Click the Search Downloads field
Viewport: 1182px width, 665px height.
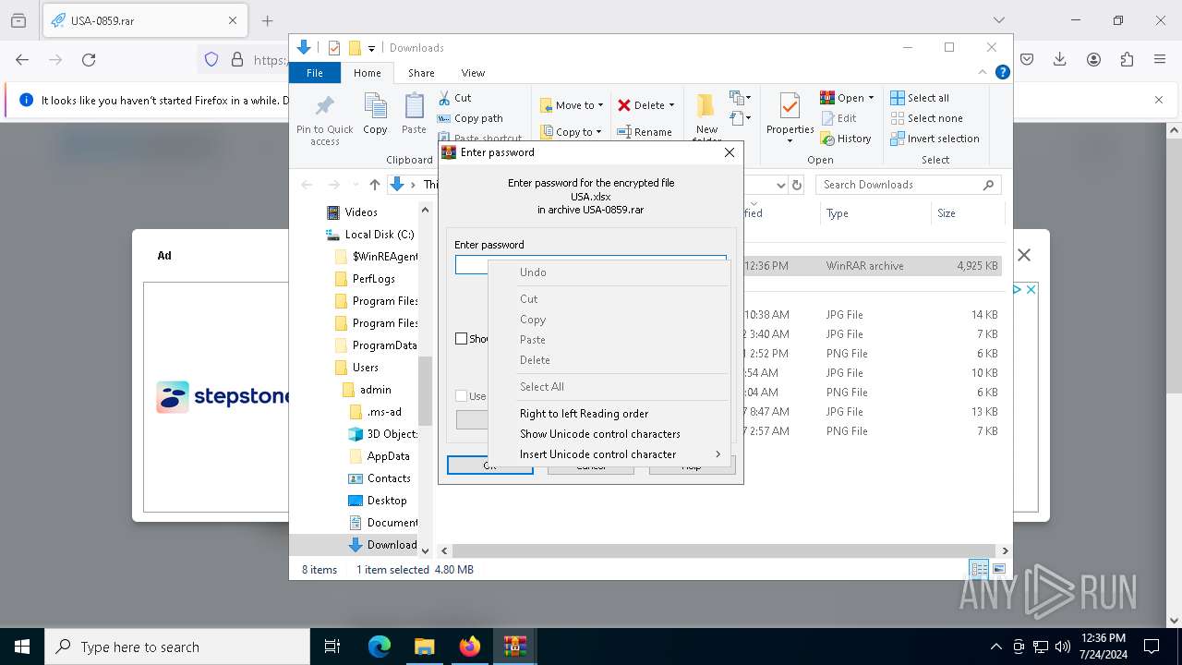(909, 185)
